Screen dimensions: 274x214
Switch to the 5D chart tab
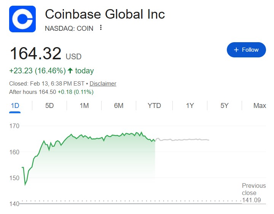pos(49,106)
